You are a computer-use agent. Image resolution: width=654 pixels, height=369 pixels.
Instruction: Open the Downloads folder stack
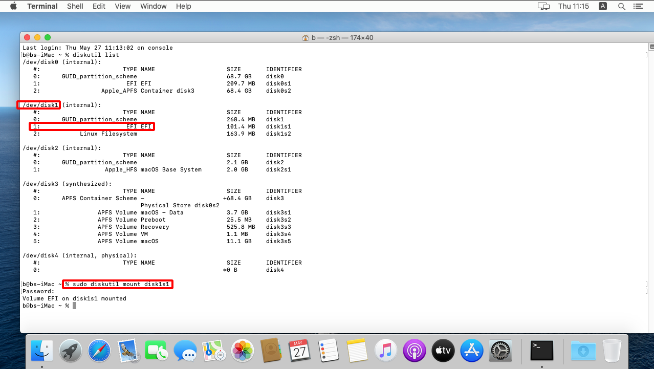pos(583,351)
